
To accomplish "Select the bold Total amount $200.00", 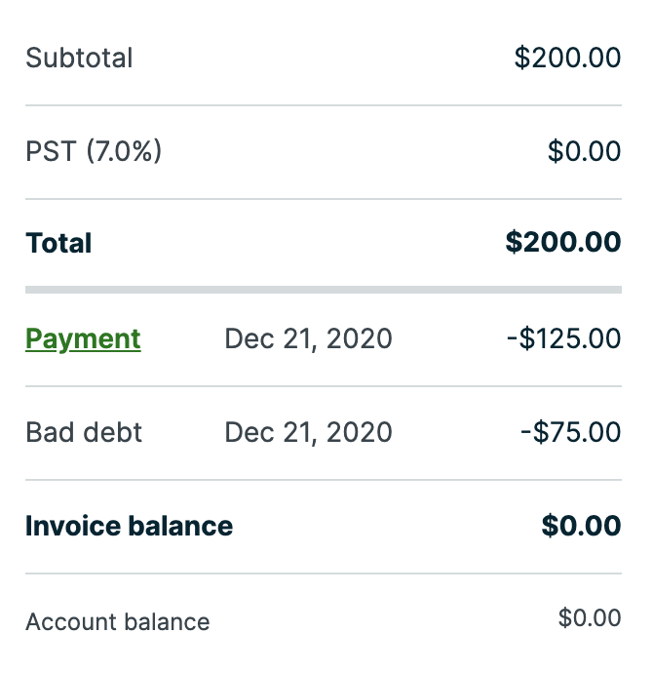I will (x=563, y=243).
